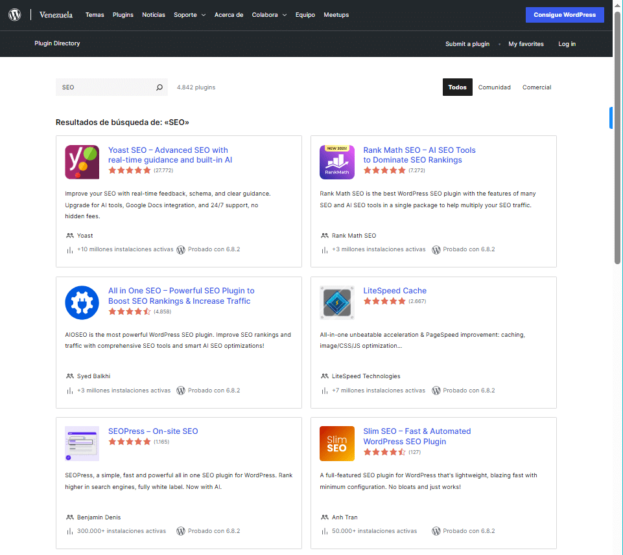Image resolution: width=623 pixels, height=555 pixels.
Task: Expand the Colabora dropdown menu
Action: (x=269, y=15)
